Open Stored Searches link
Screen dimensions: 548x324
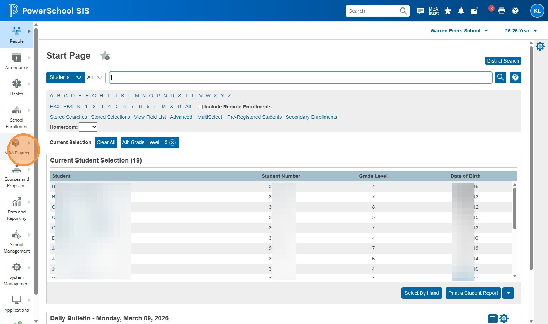coord(68,117)
